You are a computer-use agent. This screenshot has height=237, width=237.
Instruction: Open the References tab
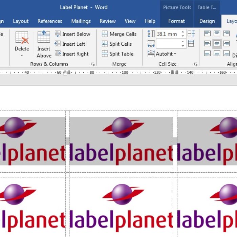[x=50, y=21]
